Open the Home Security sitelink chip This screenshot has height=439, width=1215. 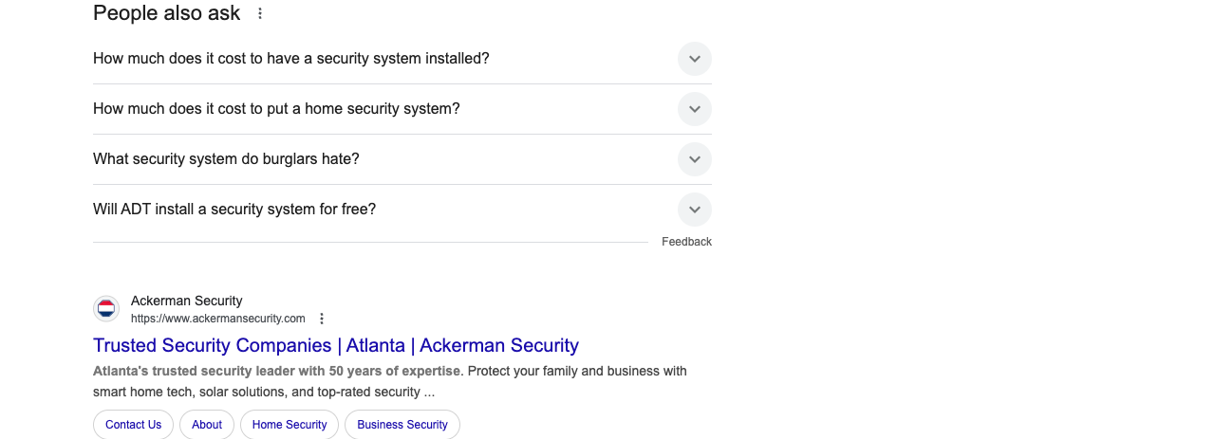pyautogui.click(x=290, y=425)
